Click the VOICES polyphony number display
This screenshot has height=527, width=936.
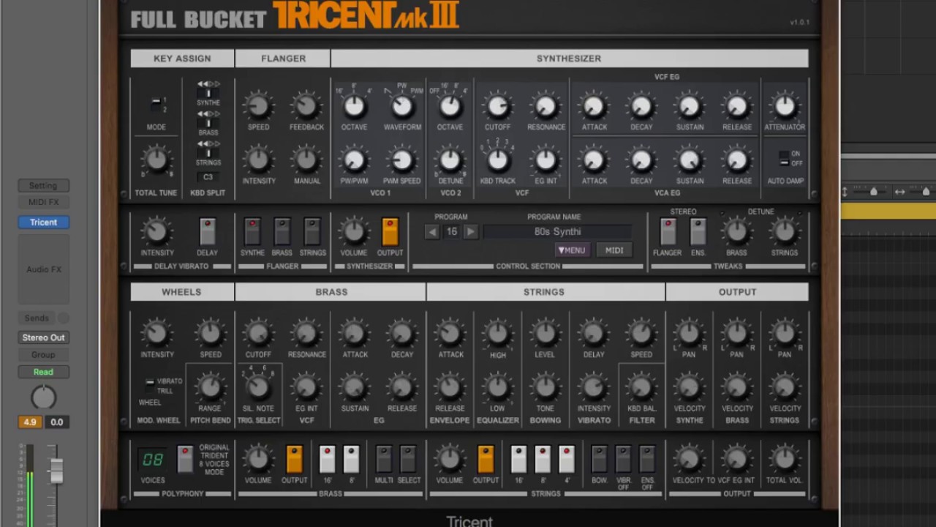tap(153, 460)
